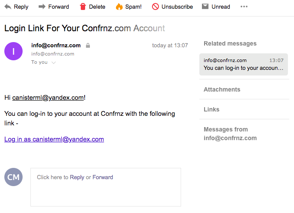294x213 pixels.
Task: Click the canisterml@yandex.com greeting email link
Action: pos(48,98)
